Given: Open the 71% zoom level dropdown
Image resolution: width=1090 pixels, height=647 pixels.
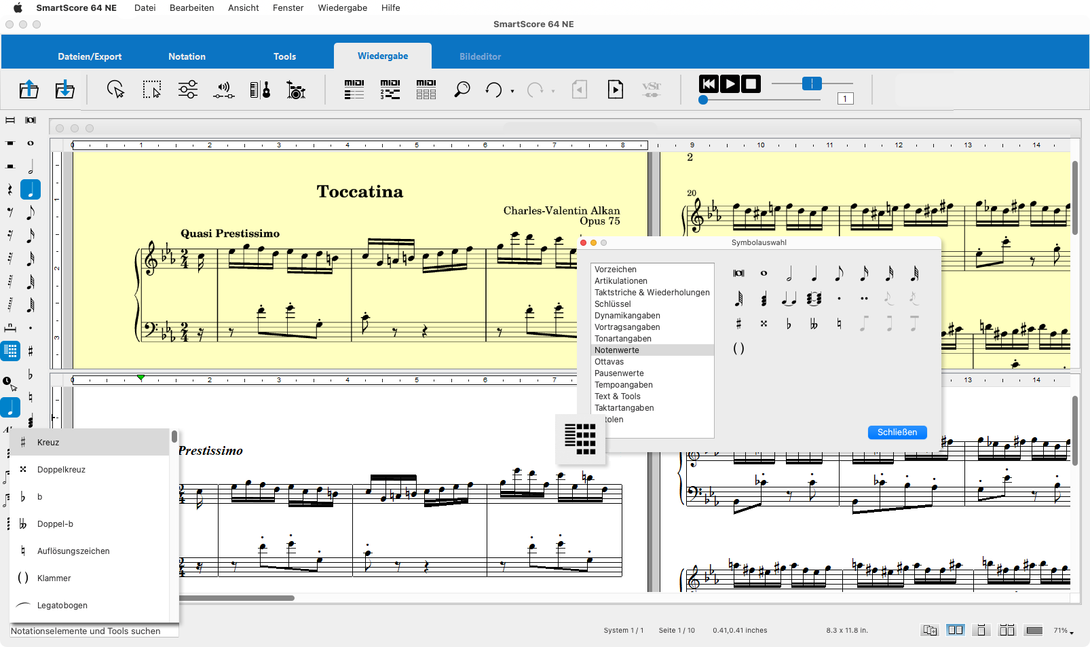Looking at the screenshot, I should pyautogui.click(x=1064, y=631).
